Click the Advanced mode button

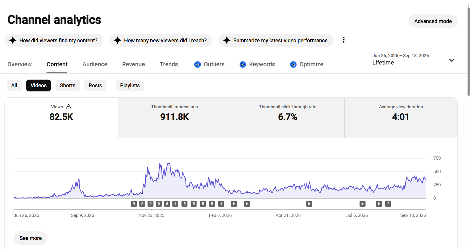pyautogui.click(x=433, y=21)
